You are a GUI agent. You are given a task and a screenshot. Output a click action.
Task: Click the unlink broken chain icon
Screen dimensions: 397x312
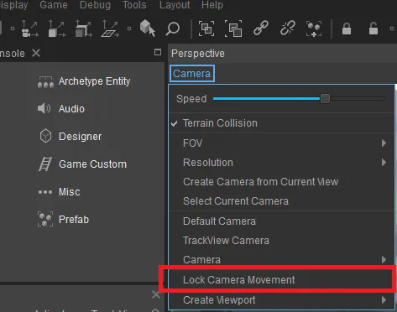[x=288, y=28]
